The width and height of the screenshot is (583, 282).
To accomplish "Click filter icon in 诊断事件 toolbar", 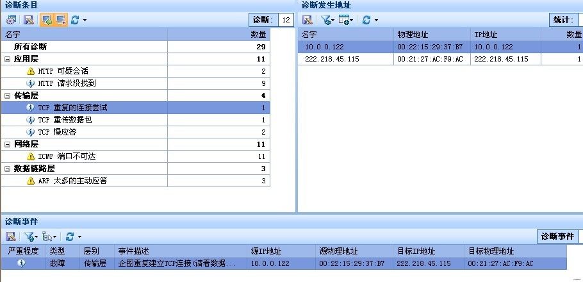I will click(x=29, y=236).
